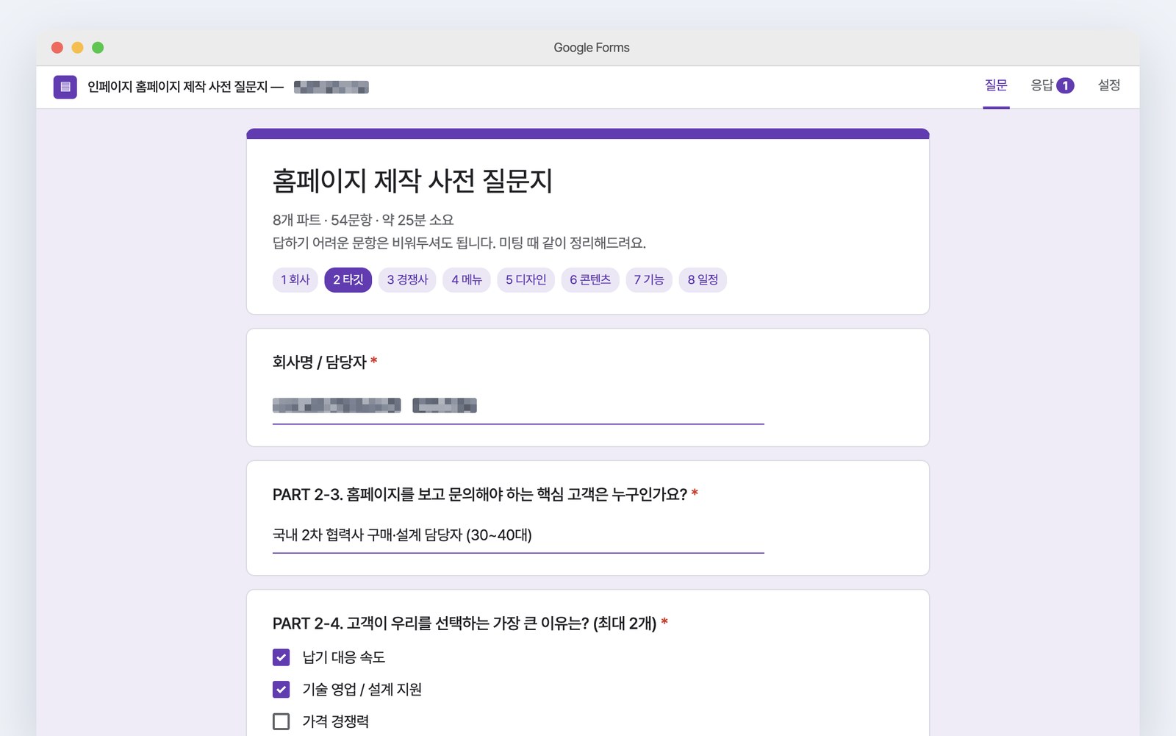Click the form file name in header
This screenshot has width=1176, height=736.
[228, 87]
